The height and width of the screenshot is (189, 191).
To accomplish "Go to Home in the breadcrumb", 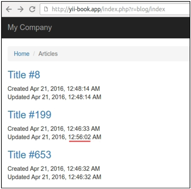I will point(22,54).
